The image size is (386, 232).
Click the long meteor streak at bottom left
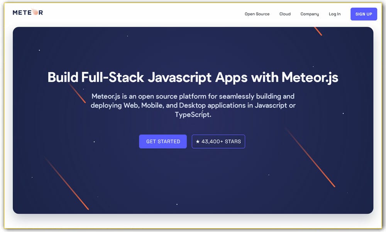tap(66, 183)
